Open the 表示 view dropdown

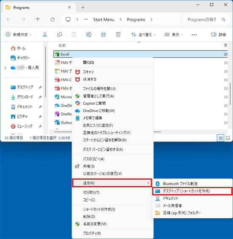(174, 35)
